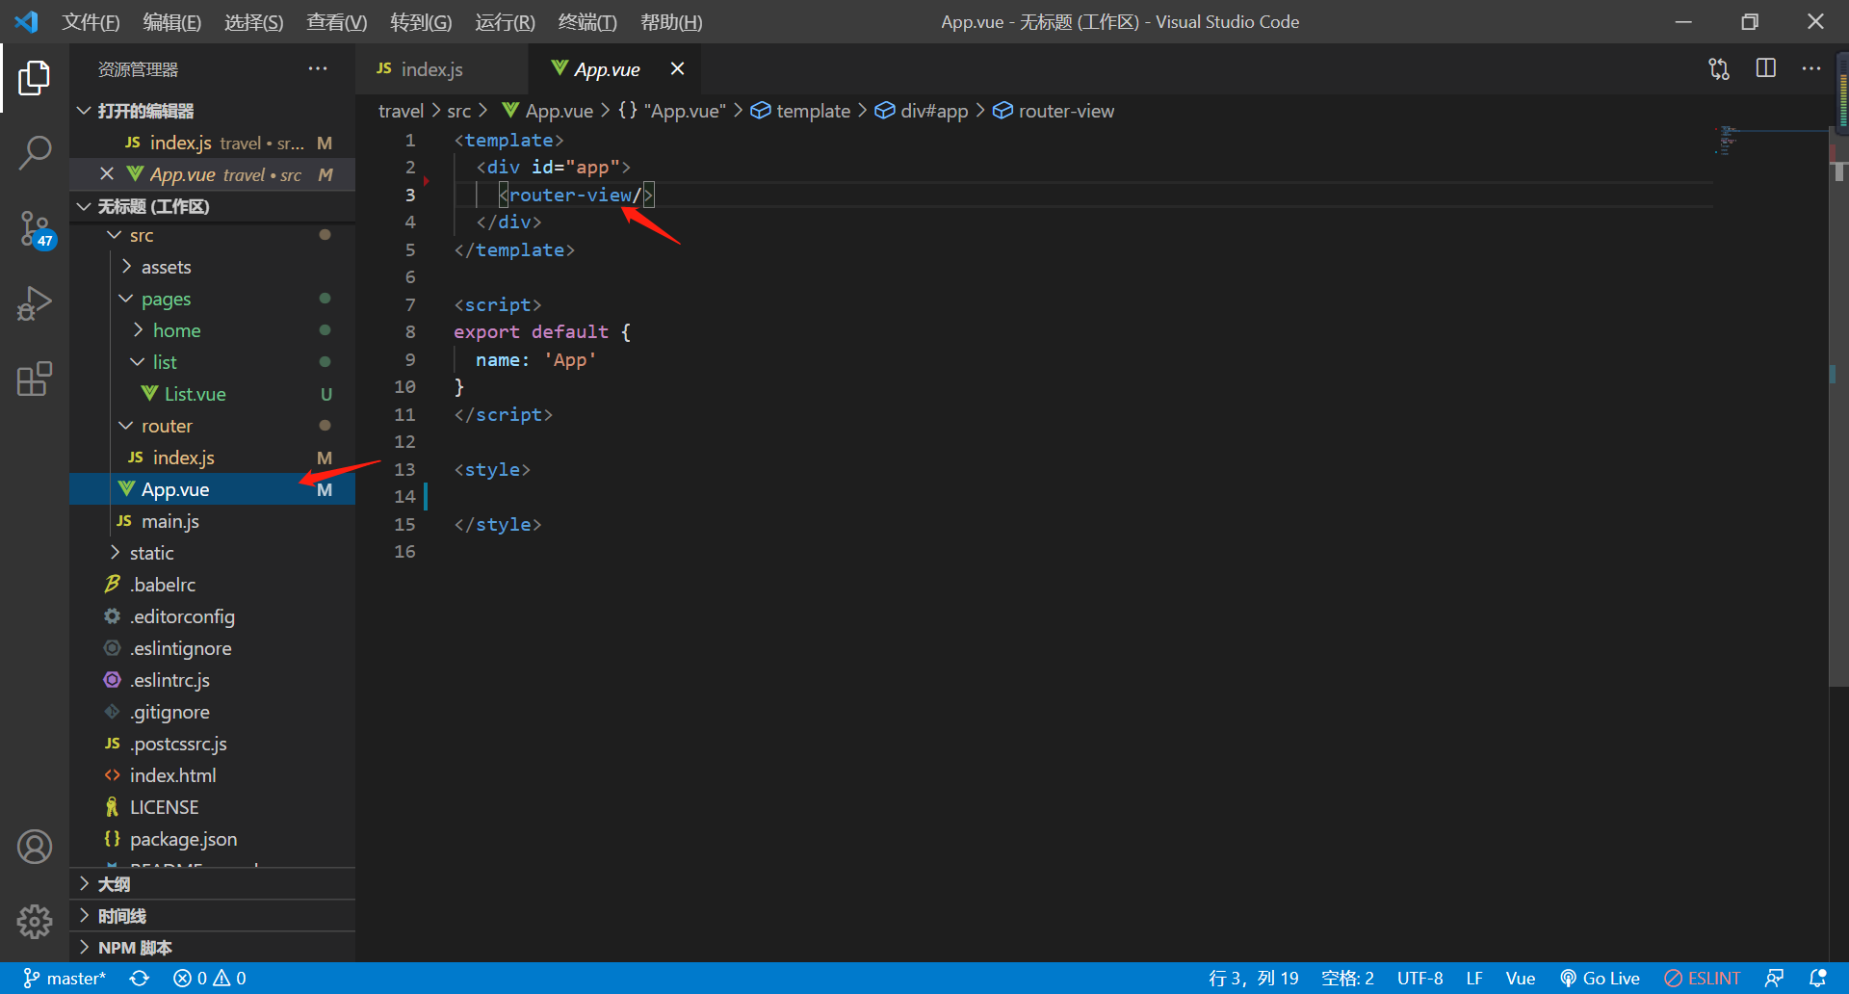Open .gitignore file
Image resolution: width=1849 pixels, height=994 pixels.
click(x=212, y=712)
